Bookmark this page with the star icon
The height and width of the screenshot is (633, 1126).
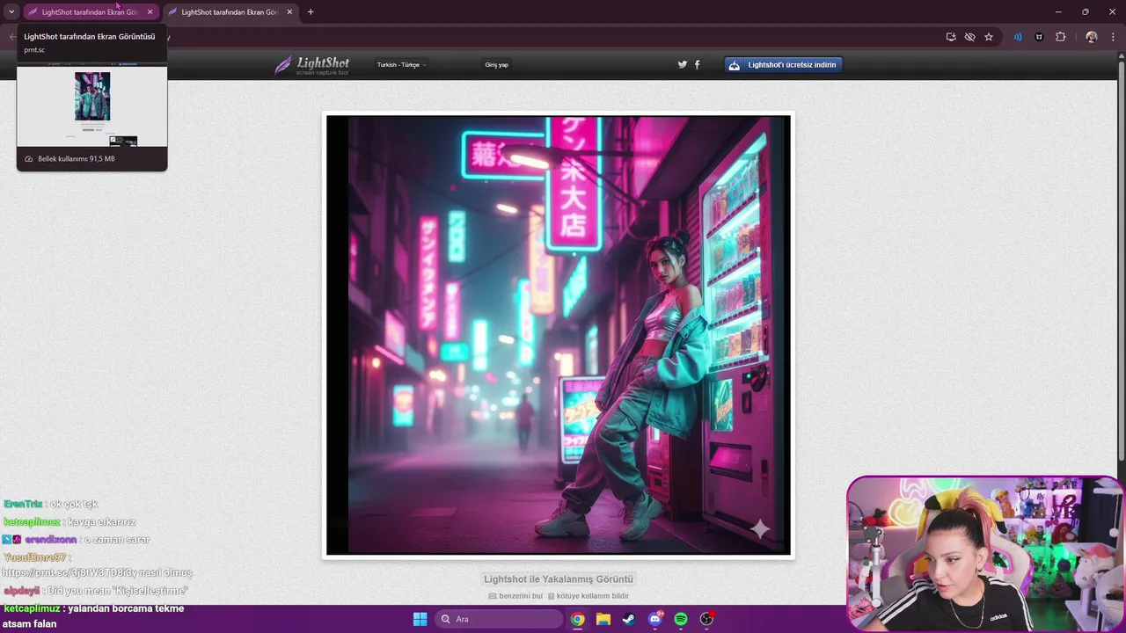(989, 37)
